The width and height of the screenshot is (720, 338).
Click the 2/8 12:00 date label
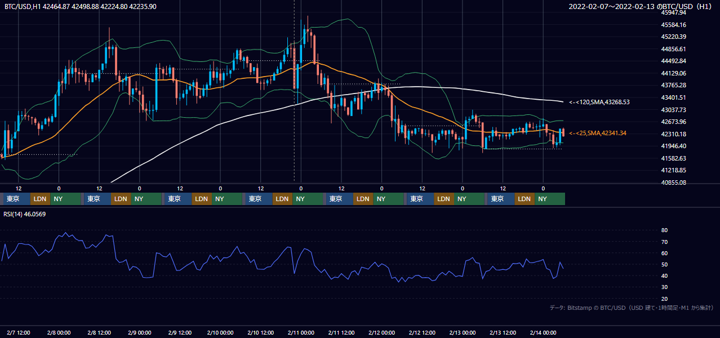[x=99, y=332]
